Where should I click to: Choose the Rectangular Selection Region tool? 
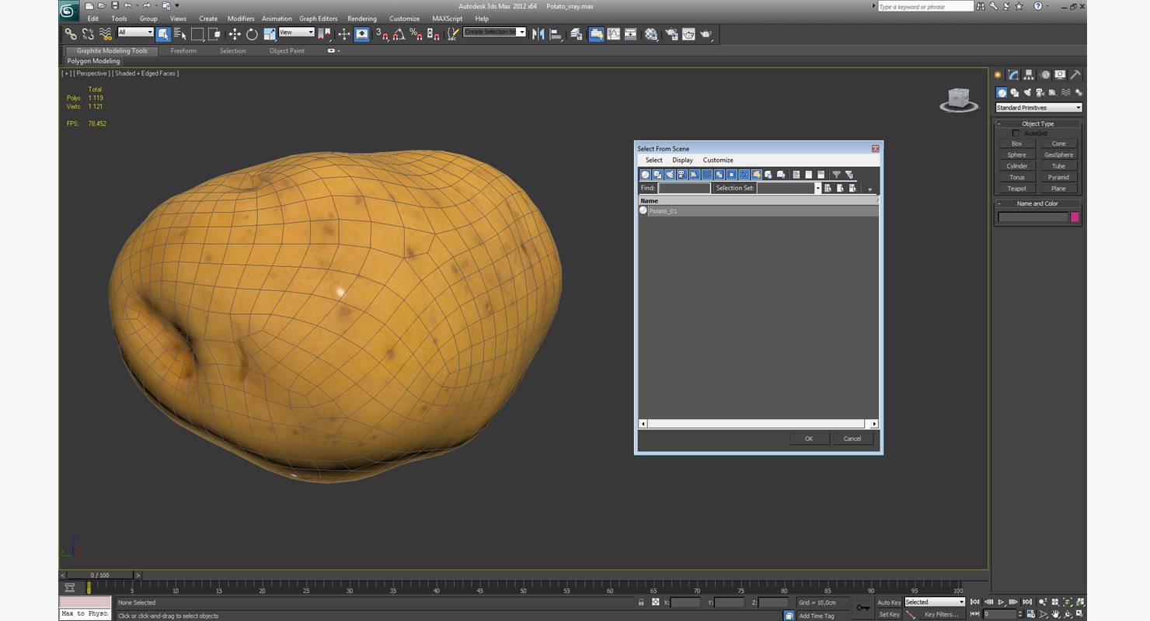click(197, 34)
